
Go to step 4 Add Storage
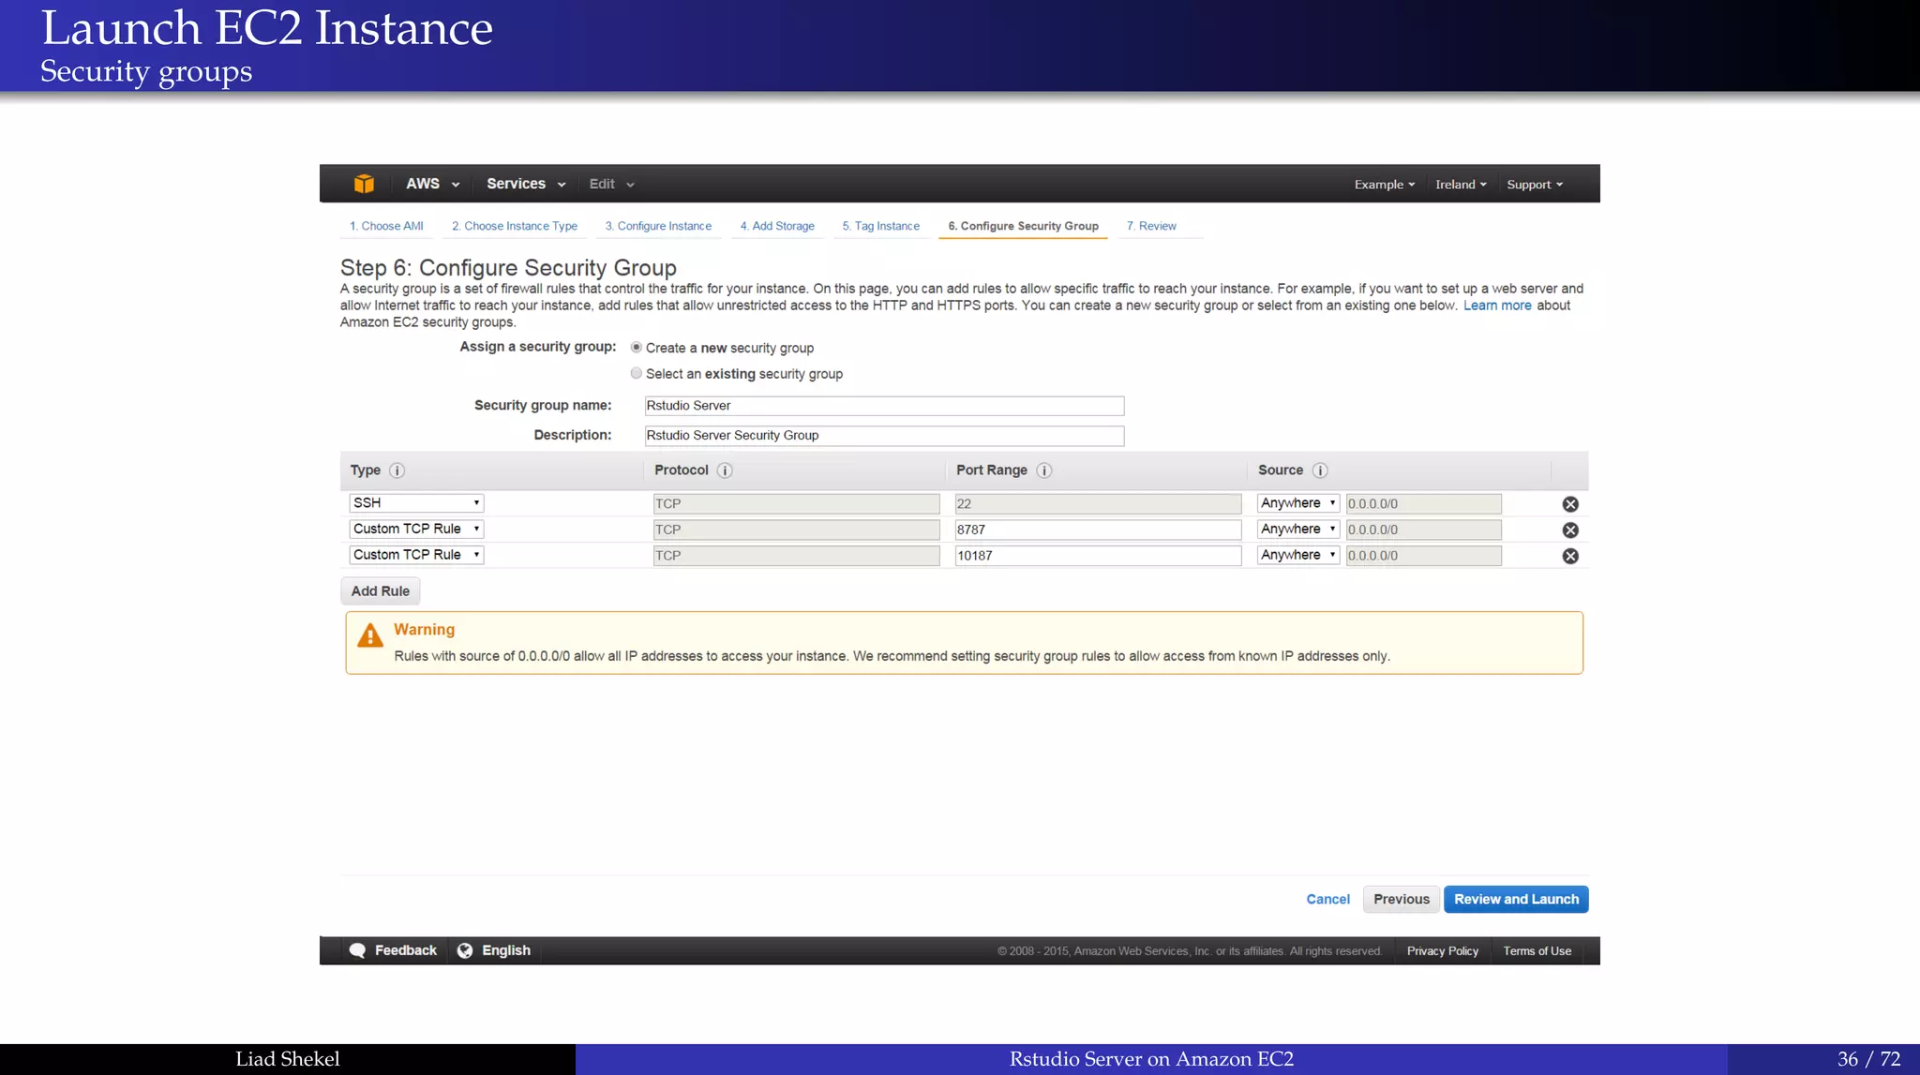[x=777, y=226]
